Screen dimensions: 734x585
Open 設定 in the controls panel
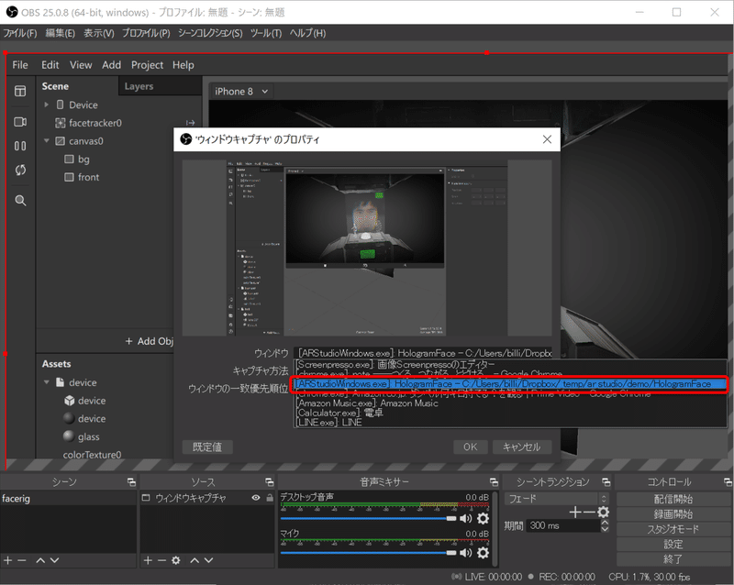[673, 544]
